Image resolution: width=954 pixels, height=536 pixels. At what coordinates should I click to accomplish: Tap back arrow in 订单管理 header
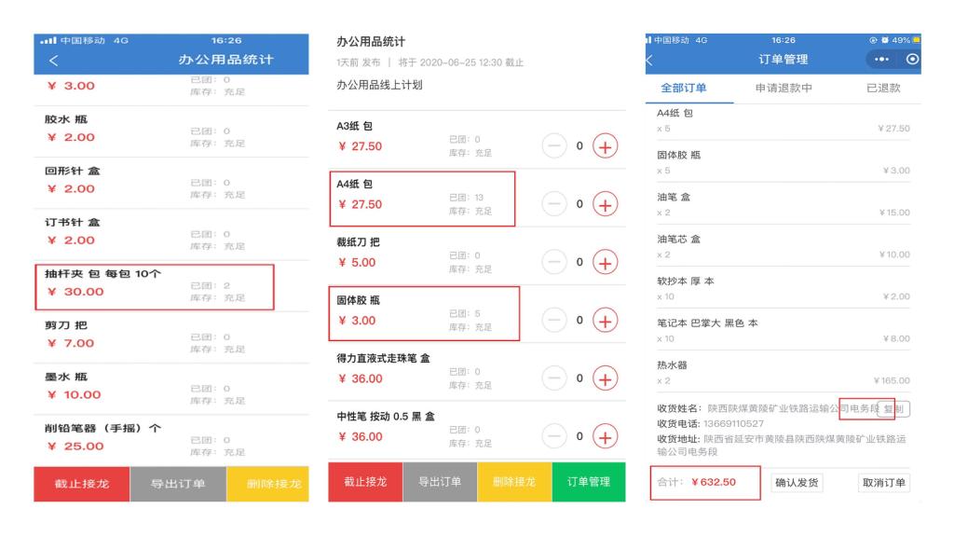click(649, 61)
